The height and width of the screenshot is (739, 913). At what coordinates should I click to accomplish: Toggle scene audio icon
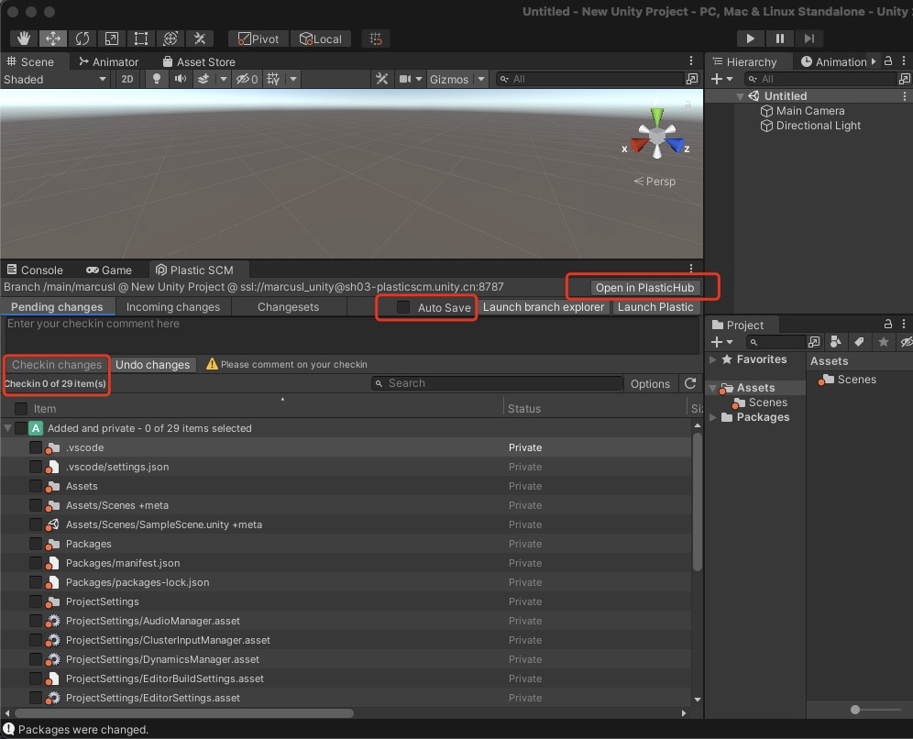(x=181, y=79)
